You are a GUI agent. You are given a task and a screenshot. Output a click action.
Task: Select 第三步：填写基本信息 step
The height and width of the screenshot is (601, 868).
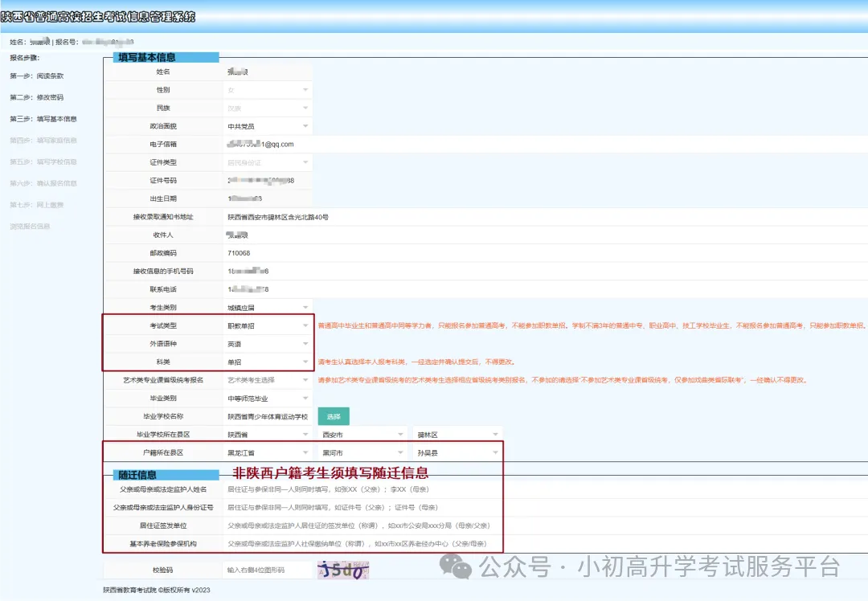(x=43, y=119)
